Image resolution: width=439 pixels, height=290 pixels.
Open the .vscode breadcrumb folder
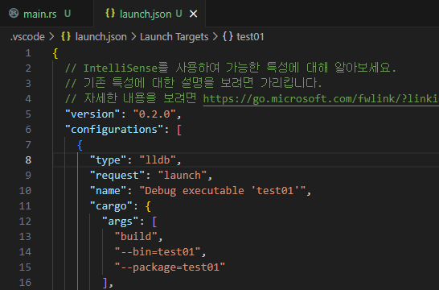coord(27,37)
